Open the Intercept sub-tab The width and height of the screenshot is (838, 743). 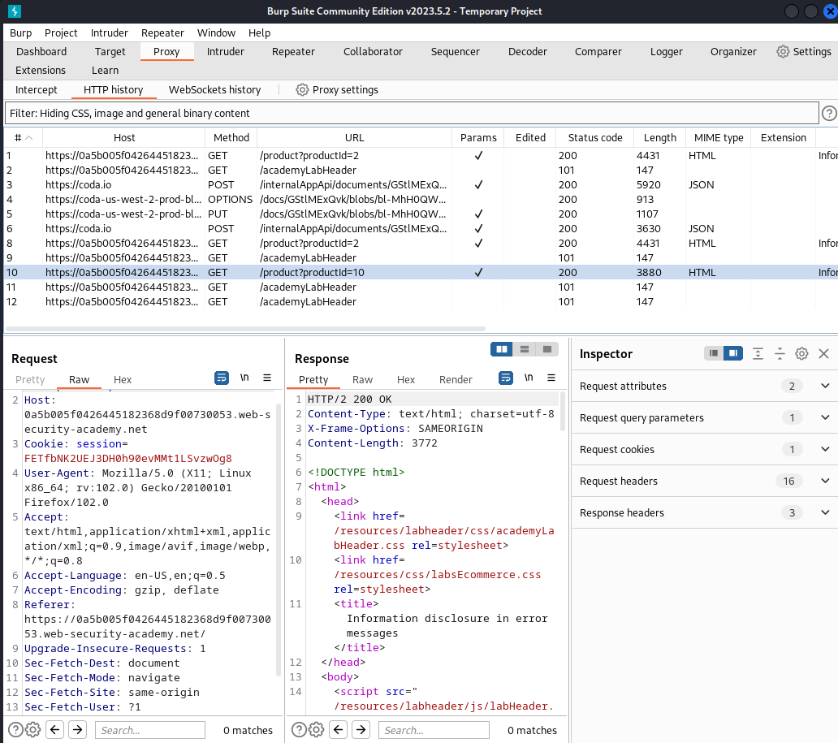(x=37, y=90)
